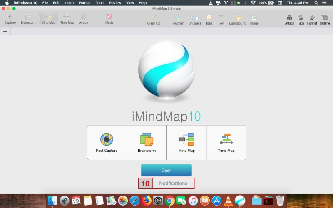The image size is (333, 208).
Task: Click the Image toolbar icon
Action: click(254, 20)
